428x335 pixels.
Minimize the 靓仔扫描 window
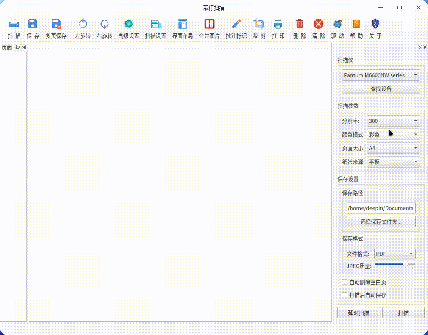point(381,8)
